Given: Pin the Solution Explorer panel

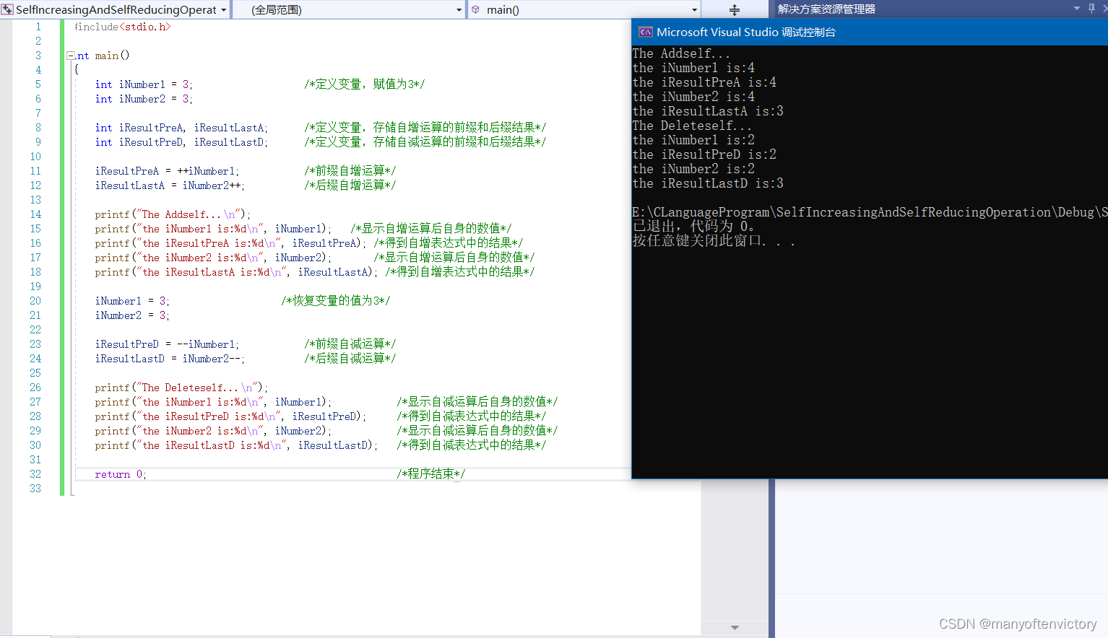Looking at the screenshot, I should 1091,9.
